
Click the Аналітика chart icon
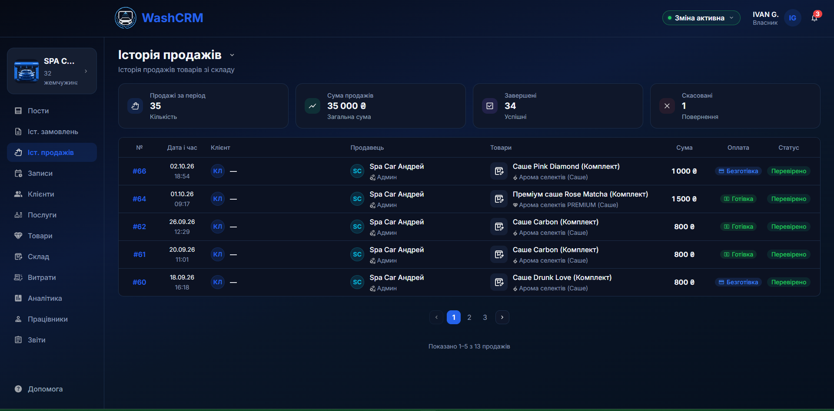click(x=18, y=298)
